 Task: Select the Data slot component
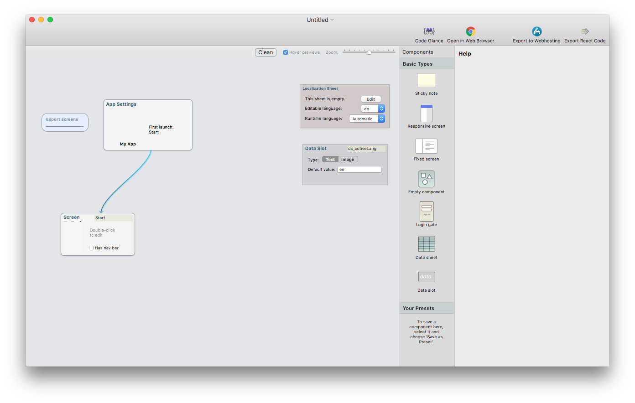(x=426, y=277)
